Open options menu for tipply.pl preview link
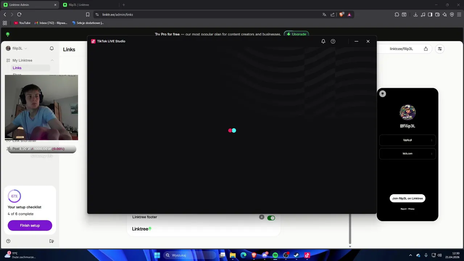Screen dimensions: 464x261 tap(432, 140)
